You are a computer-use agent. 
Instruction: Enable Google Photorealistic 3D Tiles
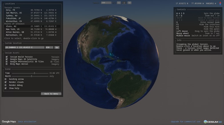(7, 62)
